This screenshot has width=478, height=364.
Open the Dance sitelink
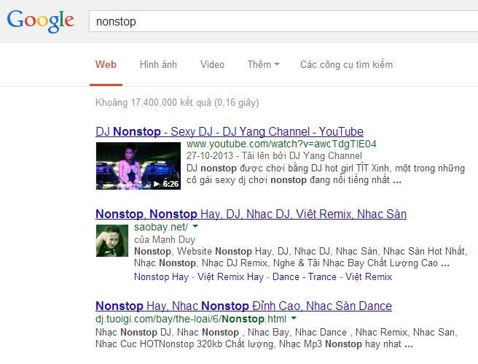click(286, 276)
